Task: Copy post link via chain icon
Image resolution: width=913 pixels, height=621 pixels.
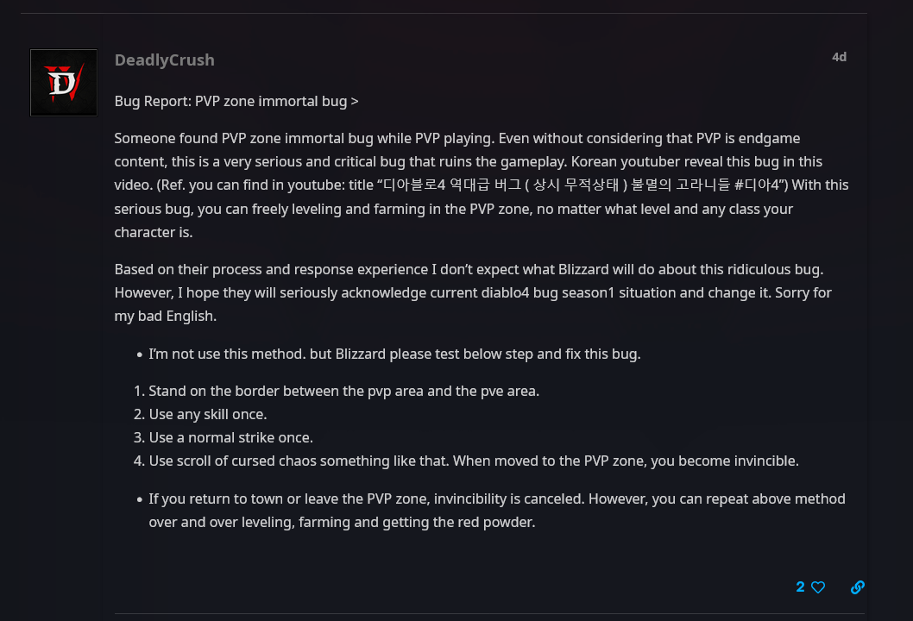Action: [857, 587]
